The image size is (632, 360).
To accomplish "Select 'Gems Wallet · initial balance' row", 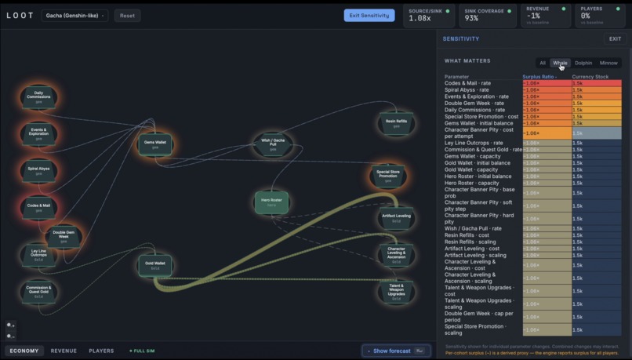I will pos(533,123).
